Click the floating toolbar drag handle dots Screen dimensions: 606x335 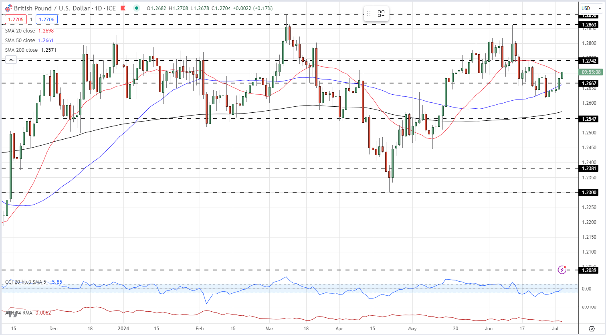click(x=369, y=14)
